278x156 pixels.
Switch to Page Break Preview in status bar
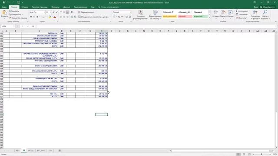coord(249,154)
